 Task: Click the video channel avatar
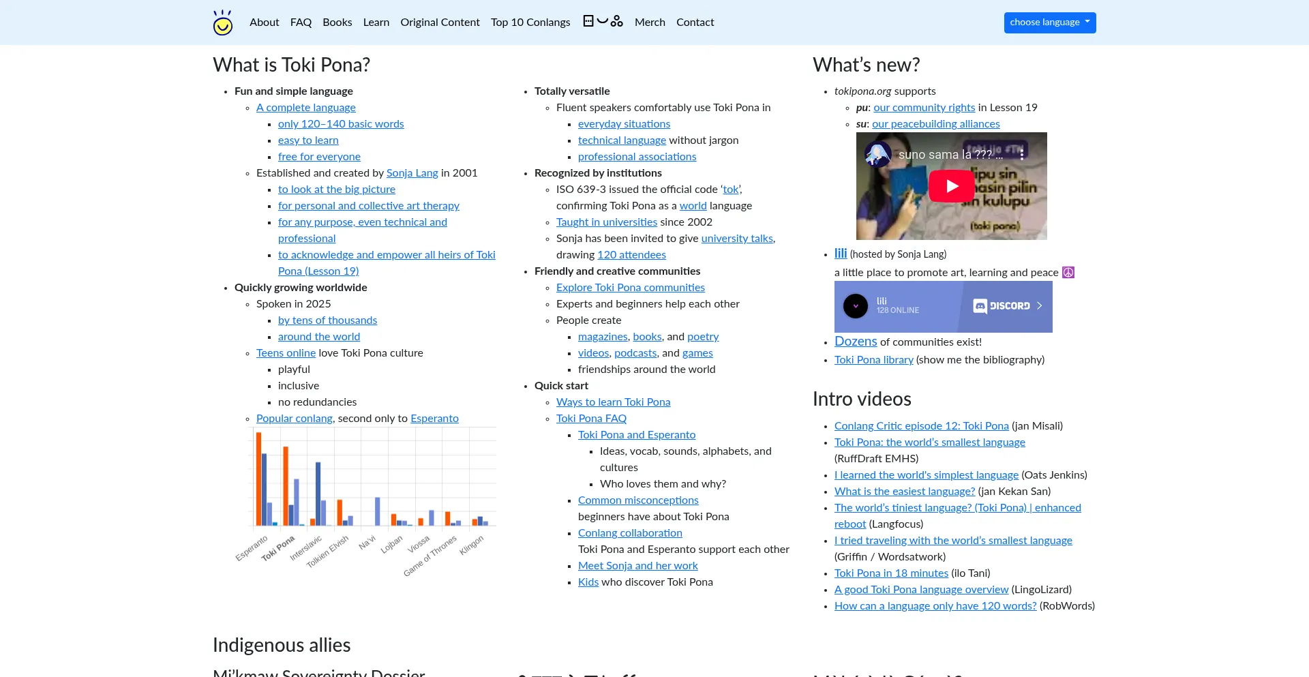coord(877,154)
